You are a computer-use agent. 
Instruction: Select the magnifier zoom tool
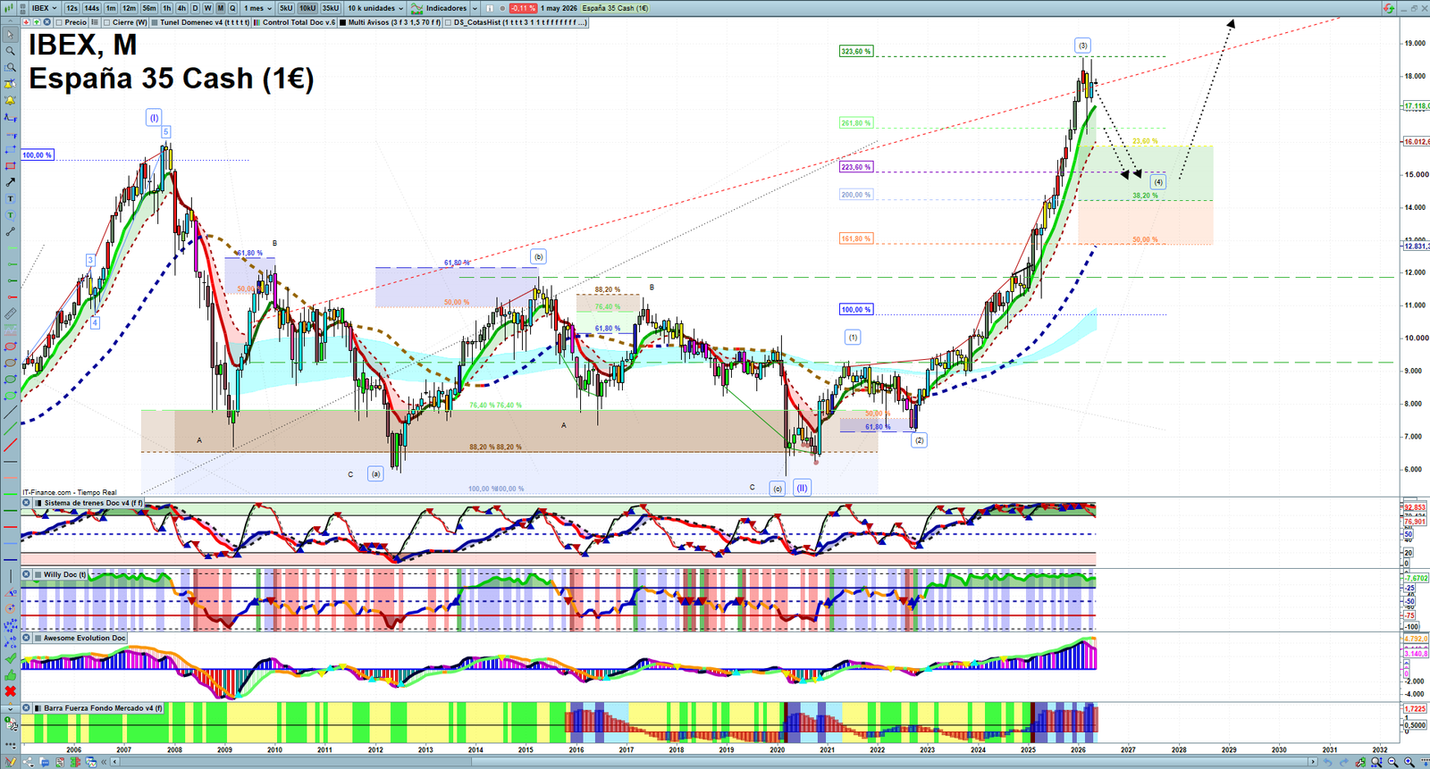click(x=11, y=51)
